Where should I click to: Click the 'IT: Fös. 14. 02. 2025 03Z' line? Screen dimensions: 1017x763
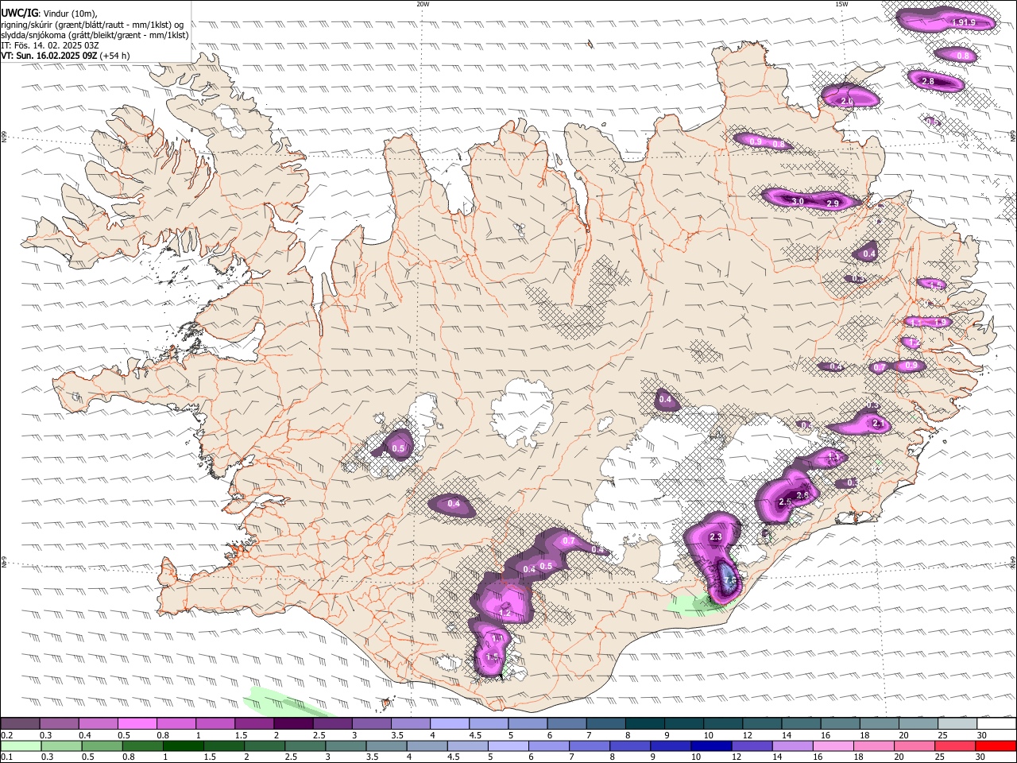click(x=50, y=45)
